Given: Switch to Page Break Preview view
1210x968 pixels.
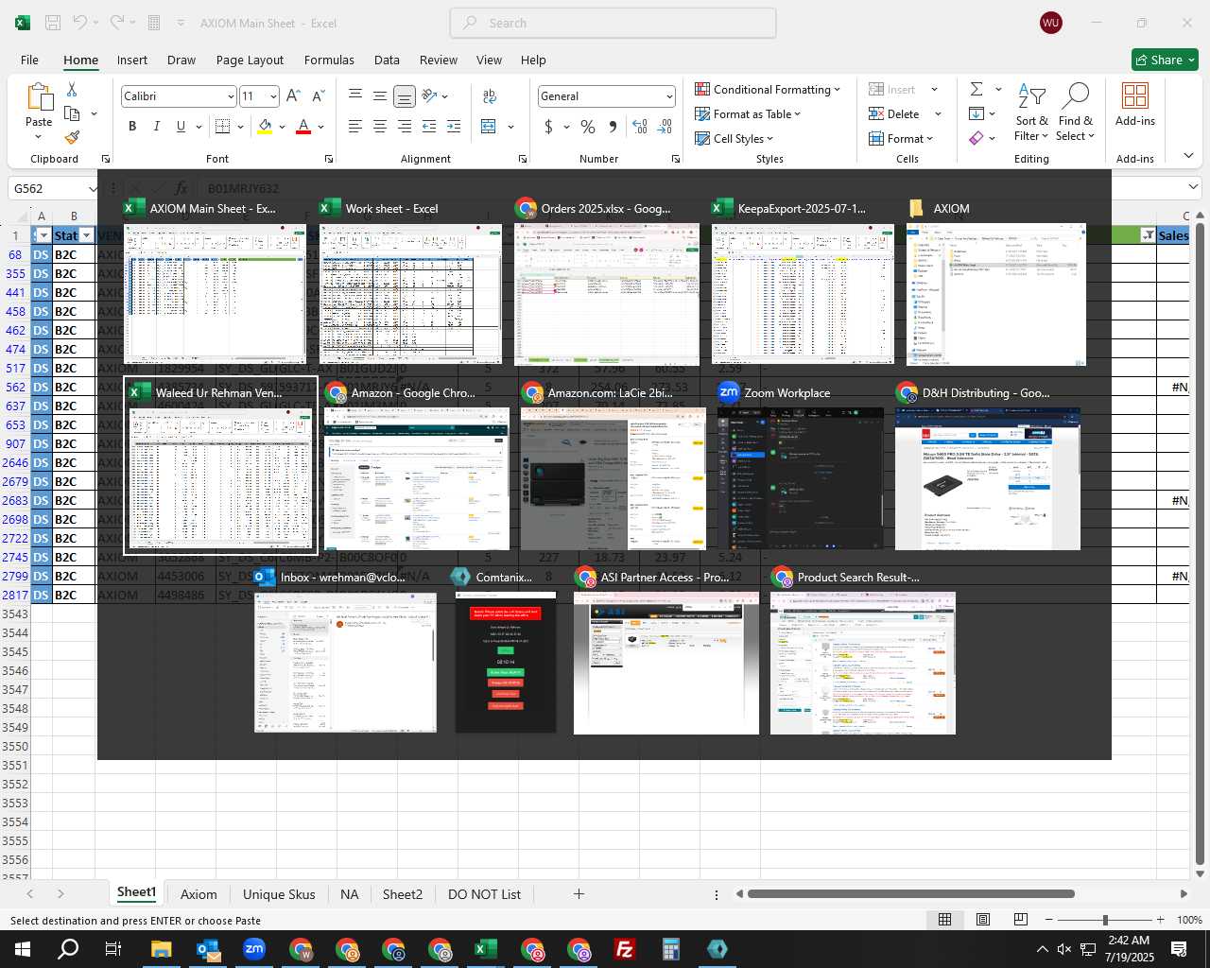Looking at the screenshot, I should tap(1020, 920).
